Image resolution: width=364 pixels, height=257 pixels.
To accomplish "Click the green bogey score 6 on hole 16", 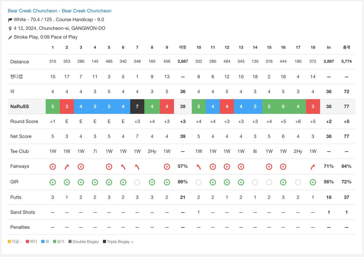I will coord(283,107).
